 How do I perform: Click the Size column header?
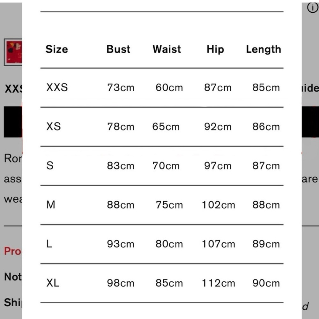click(x=57, y=49)
